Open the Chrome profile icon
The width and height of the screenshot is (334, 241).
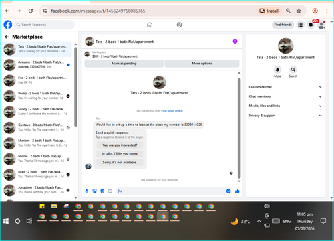[315, 11]
